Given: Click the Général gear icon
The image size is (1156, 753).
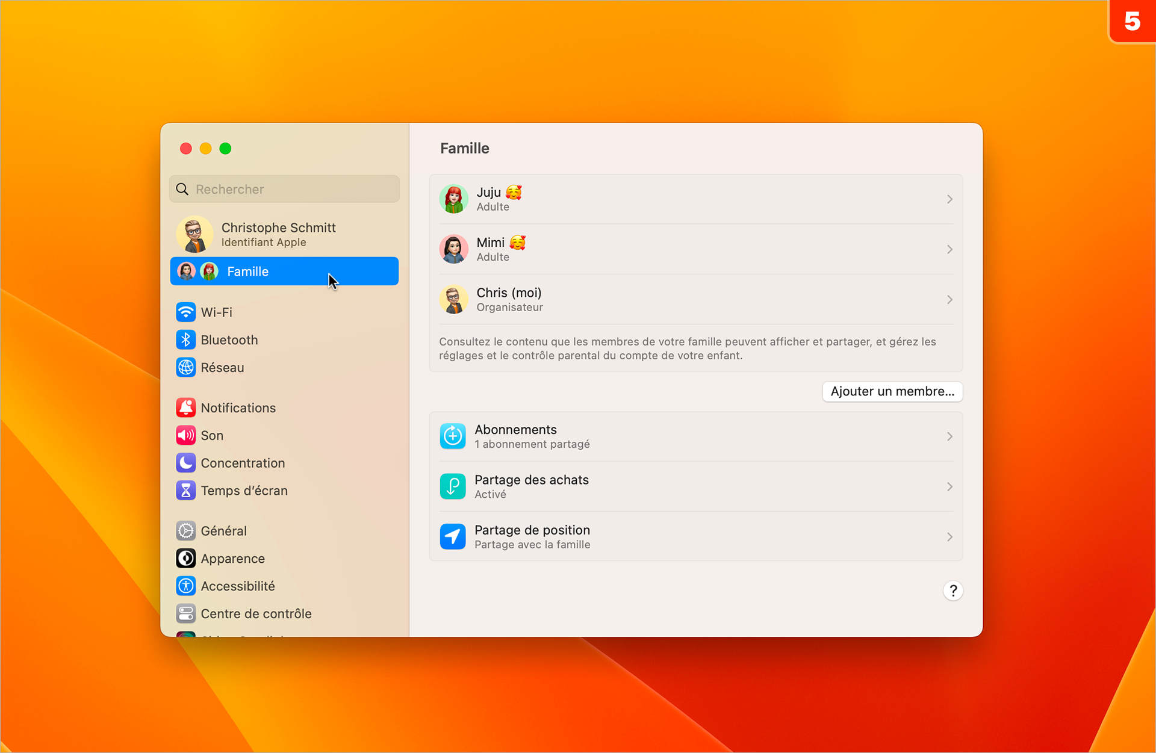Looking at the screenshot, I should pyautogui.click(x=185, y=530).
